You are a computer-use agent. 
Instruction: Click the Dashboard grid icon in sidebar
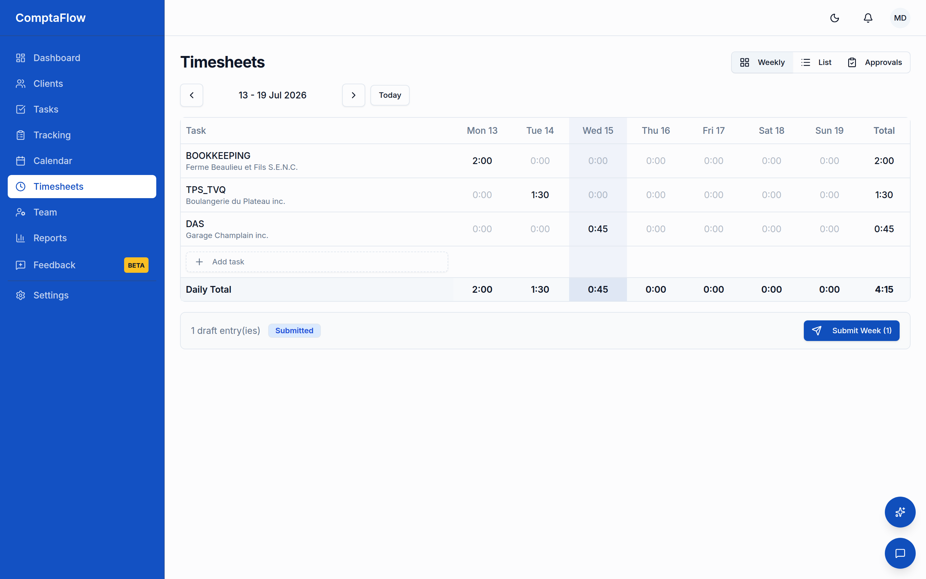point(21,58)
